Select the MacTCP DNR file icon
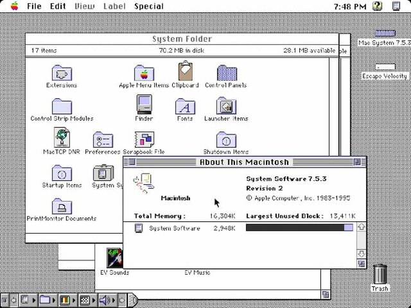Screen dimensions: 411x308 click(62, 137)
